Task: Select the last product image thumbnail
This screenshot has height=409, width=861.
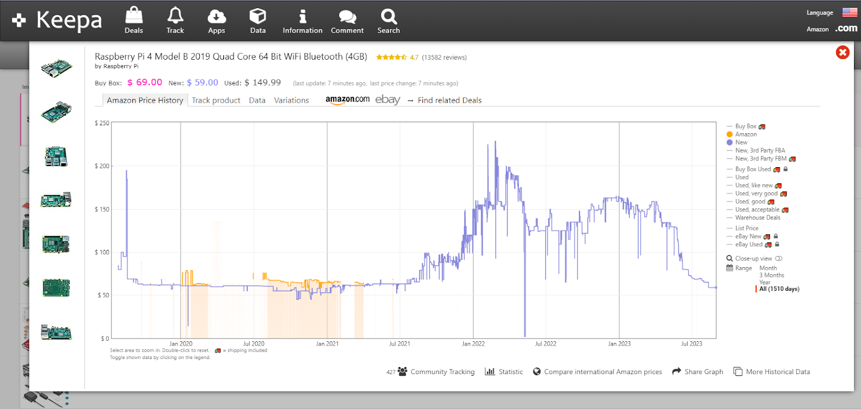Action: click(57, 332)
